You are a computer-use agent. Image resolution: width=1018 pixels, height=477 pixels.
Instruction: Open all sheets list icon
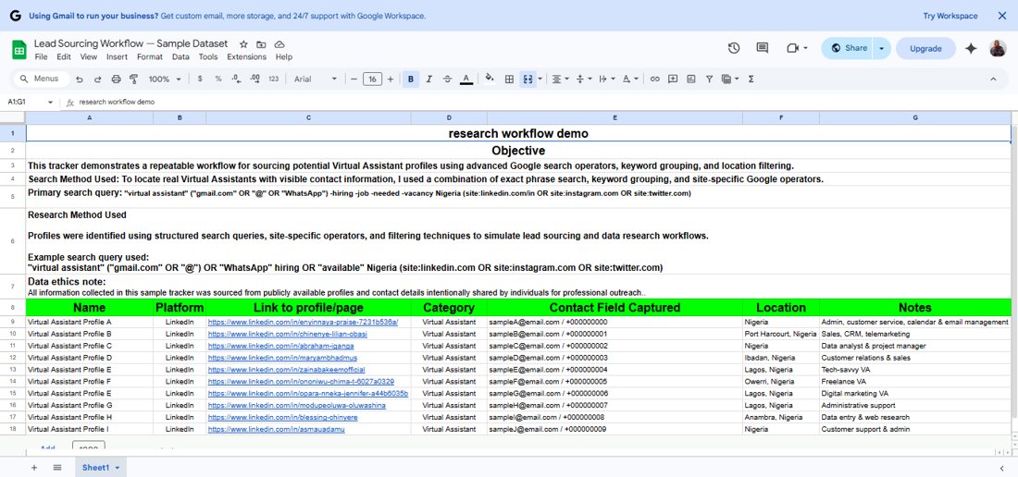(57, 467)
